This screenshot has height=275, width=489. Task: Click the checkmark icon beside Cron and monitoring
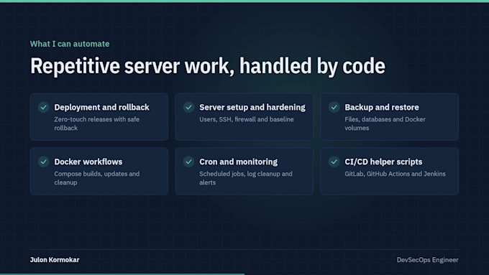click(x=188, y=162)
